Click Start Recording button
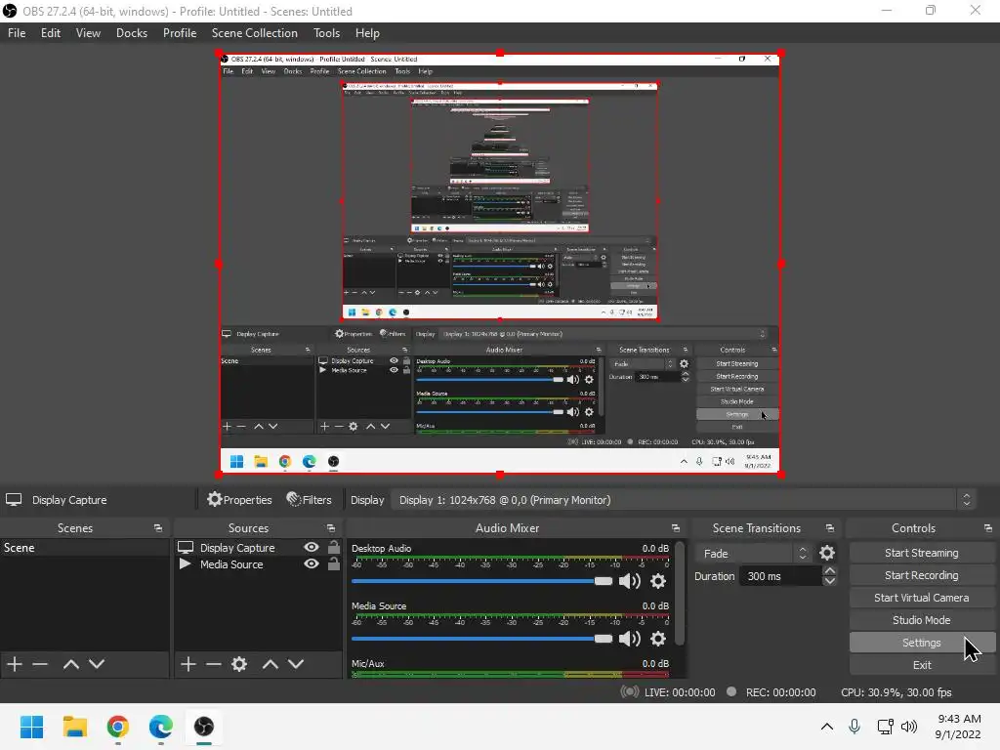The image size is (1000, 750). pyautogui.click(x=922, y=575)
